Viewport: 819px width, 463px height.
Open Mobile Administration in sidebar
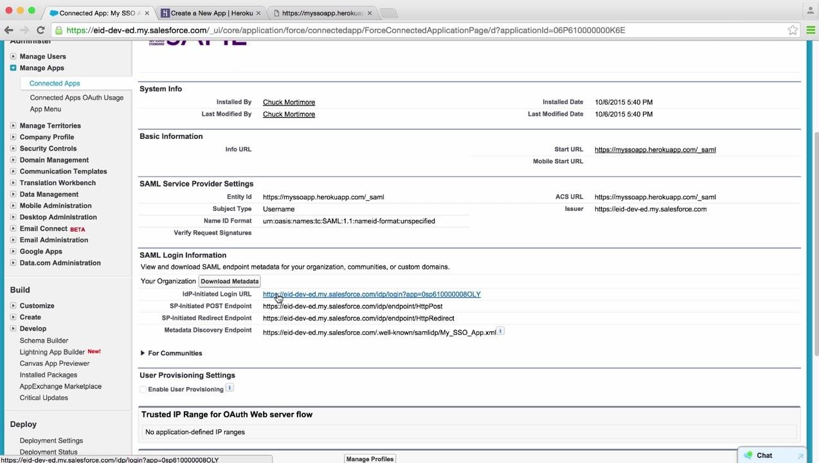(x=55, y=206)
